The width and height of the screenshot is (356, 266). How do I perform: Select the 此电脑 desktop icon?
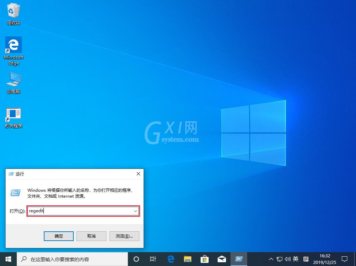[14, 83]
